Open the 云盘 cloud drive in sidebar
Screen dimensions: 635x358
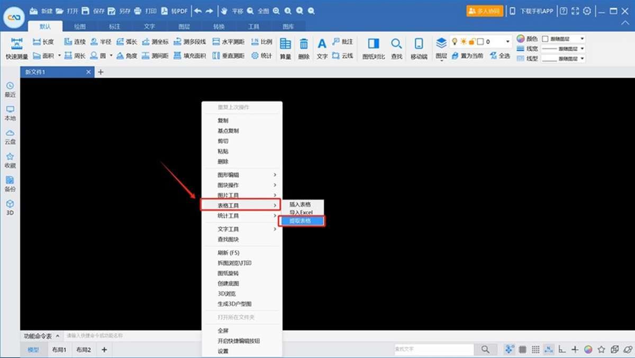pos(10,137)
